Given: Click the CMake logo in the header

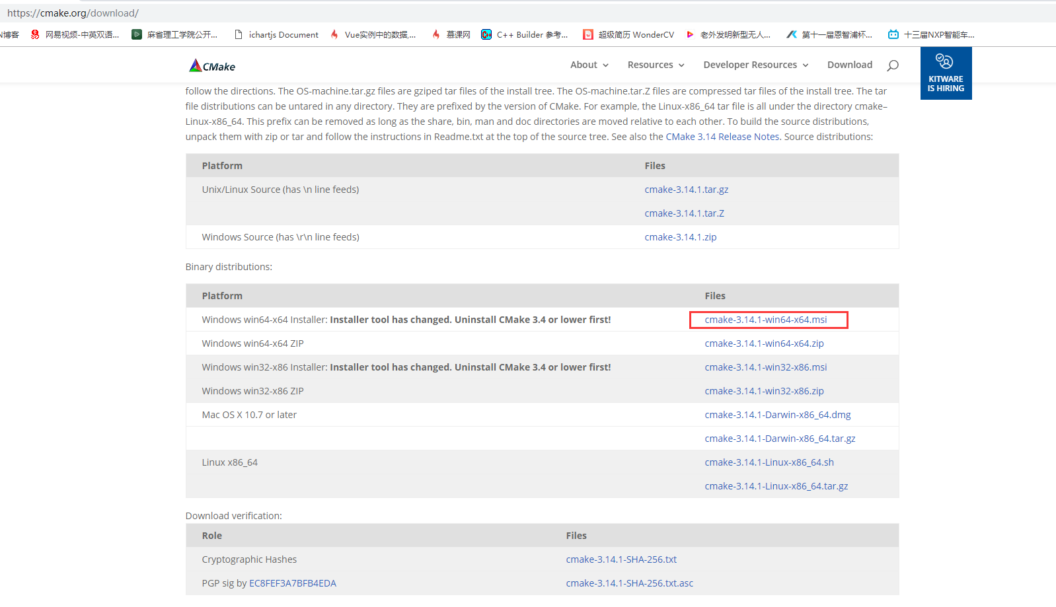Looking at the screenshot, I should 212,65.
